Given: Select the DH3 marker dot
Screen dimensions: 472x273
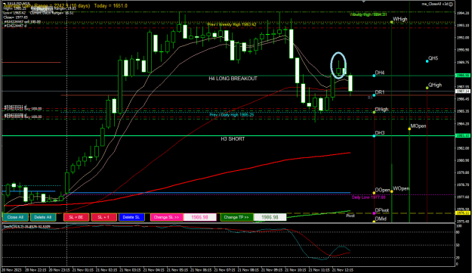Looking at the screenshot, I should [374, 136].
